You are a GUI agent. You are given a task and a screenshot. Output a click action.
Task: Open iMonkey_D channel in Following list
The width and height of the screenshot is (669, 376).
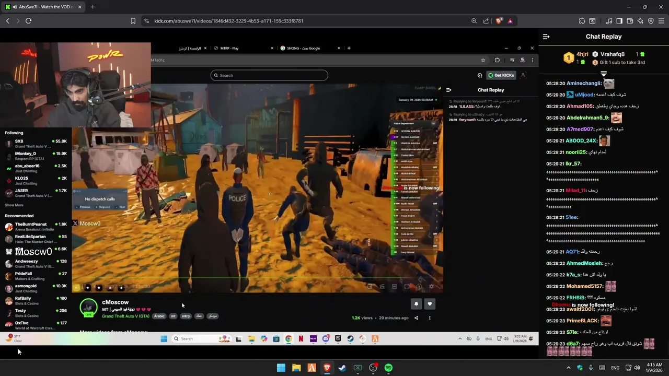pos(36,156)
